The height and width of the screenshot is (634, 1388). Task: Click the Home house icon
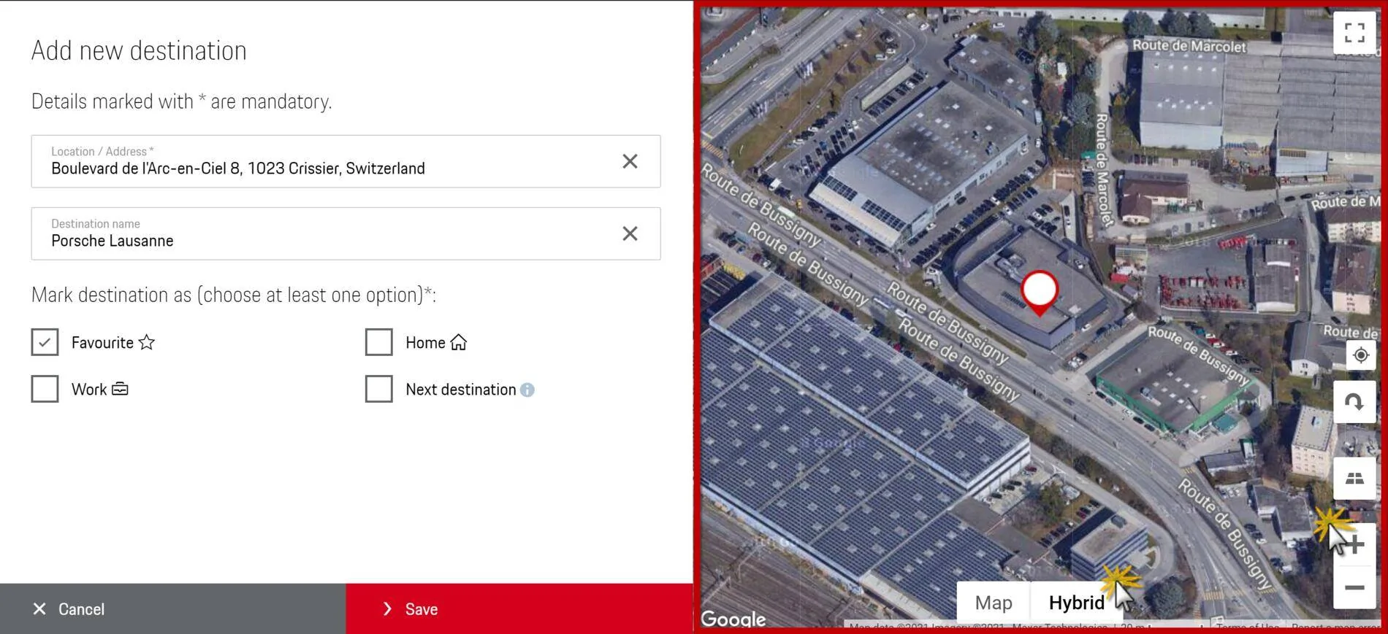click(x=458, y=342)
